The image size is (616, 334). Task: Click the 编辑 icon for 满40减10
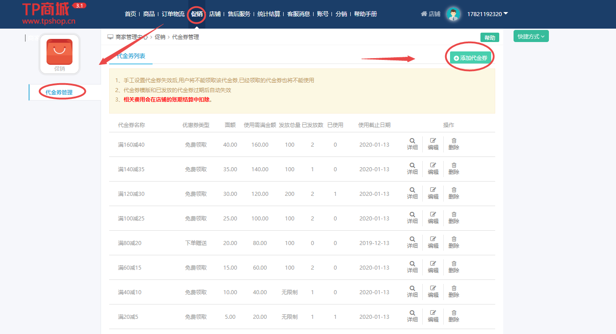click(433, 292)
